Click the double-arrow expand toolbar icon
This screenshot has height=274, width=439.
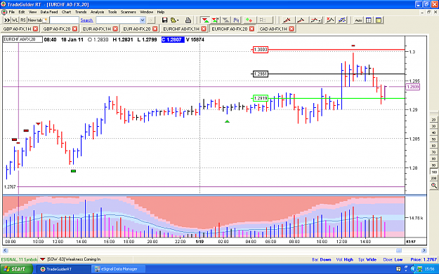(7, 20)
